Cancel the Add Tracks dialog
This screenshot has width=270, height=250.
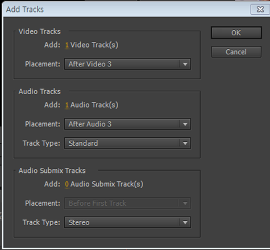point(236,52)
